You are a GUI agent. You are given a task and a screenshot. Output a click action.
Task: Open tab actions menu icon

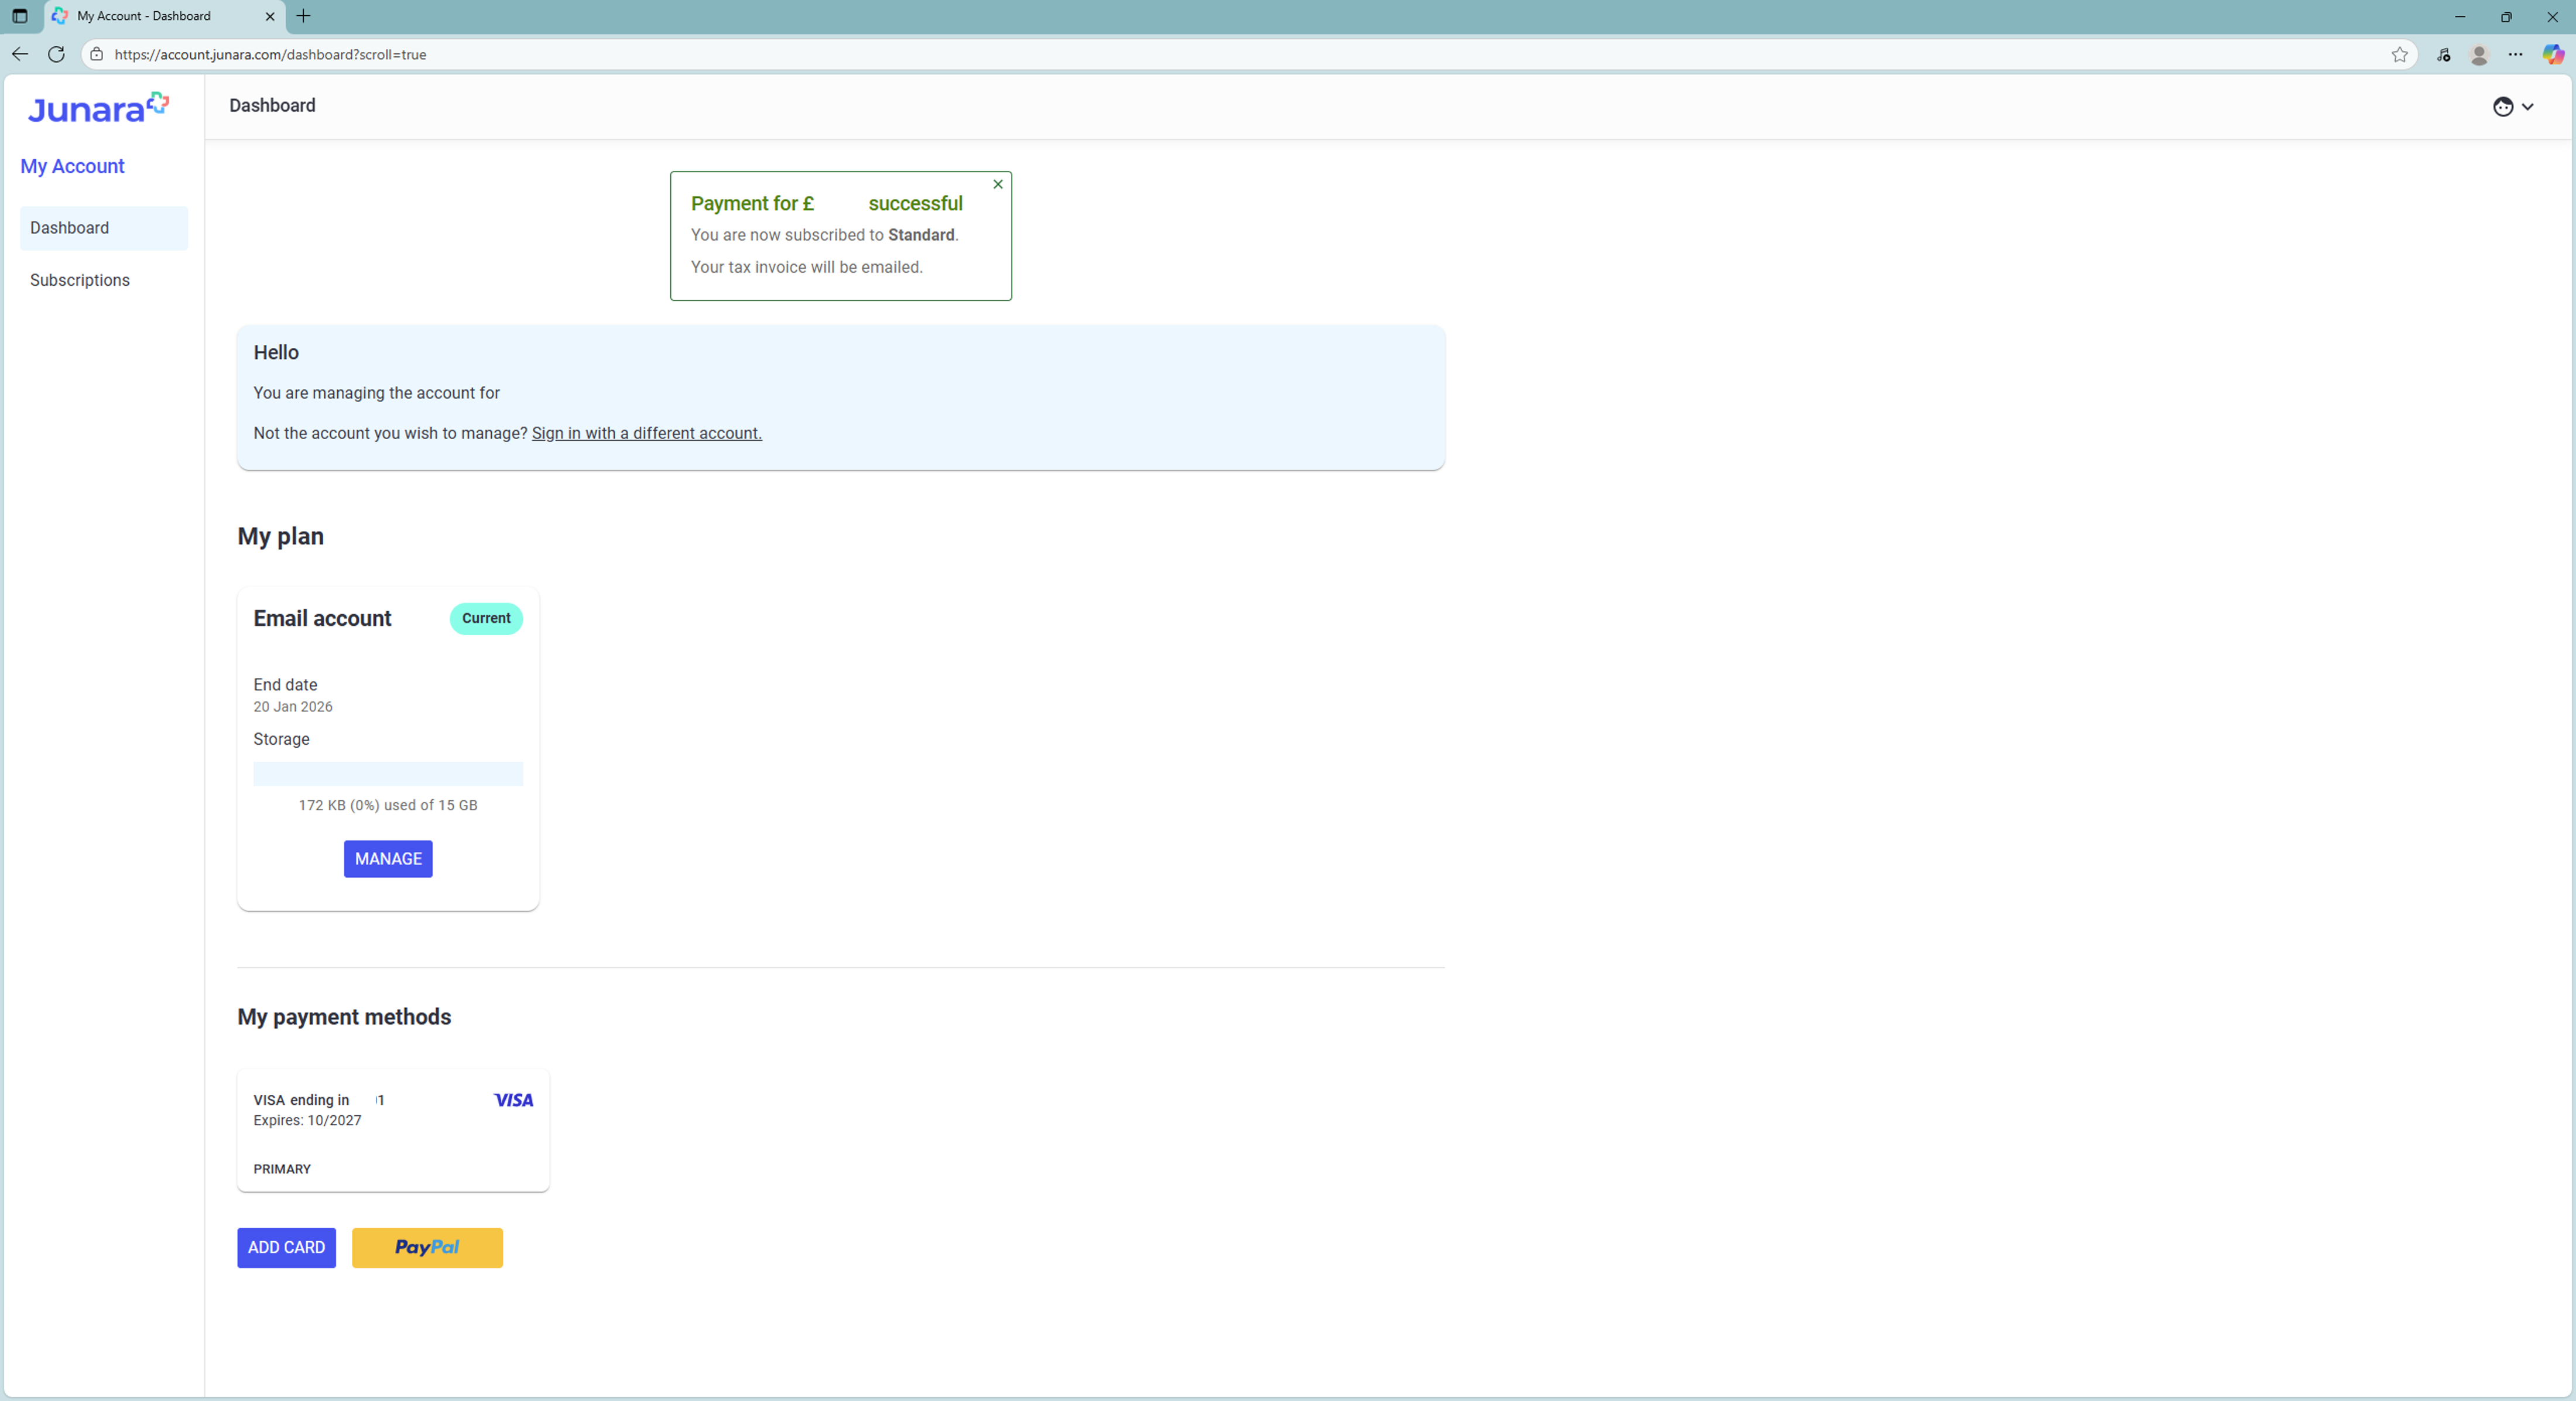pyautogui.click(x=20, y=16)
